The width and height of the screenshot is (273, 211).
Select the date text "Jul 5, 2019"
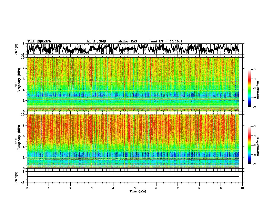pos(96,41)
